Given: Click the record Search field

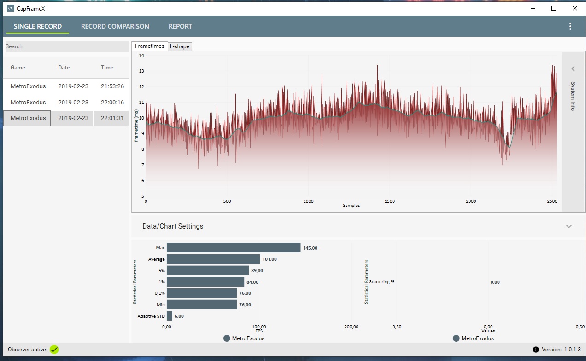Looking at the screenshot, I should 67,46.
